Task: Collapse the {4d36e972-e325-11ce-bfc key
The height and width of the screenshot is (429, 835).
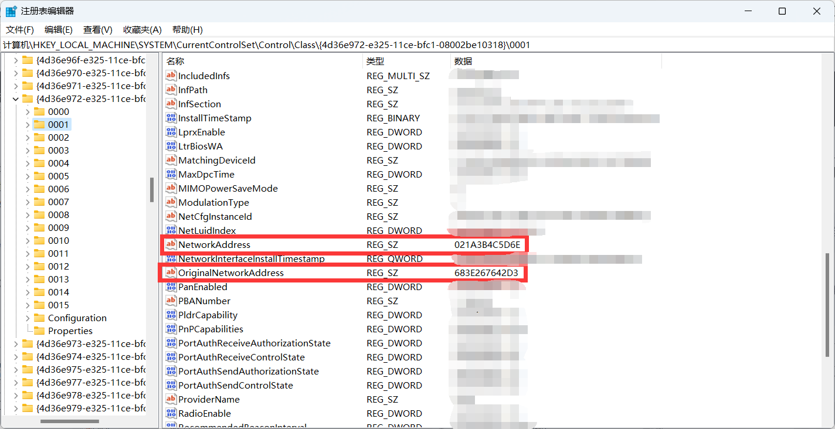Action: [16, 98]
